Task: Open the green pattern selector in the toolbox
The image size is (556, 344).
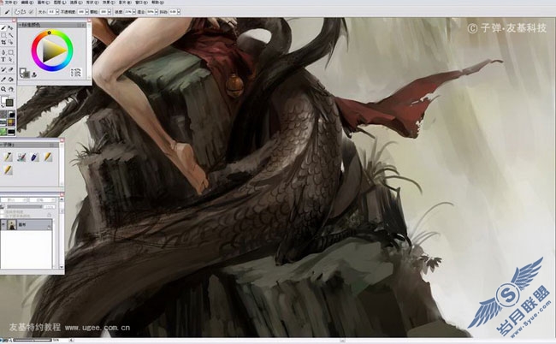Action: click(x=3, y=132)
